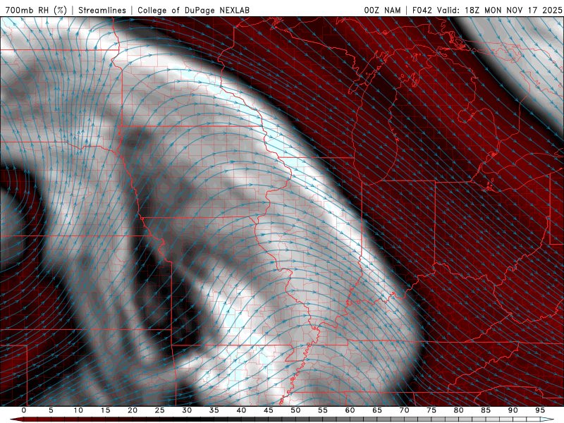This screenshot has height=423, width=564.
Task: Click the scale label "55" on color bar
Action: point(323,410)
